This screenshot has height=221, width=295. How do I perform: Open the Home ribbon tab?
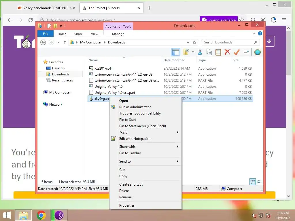(62, 34)
